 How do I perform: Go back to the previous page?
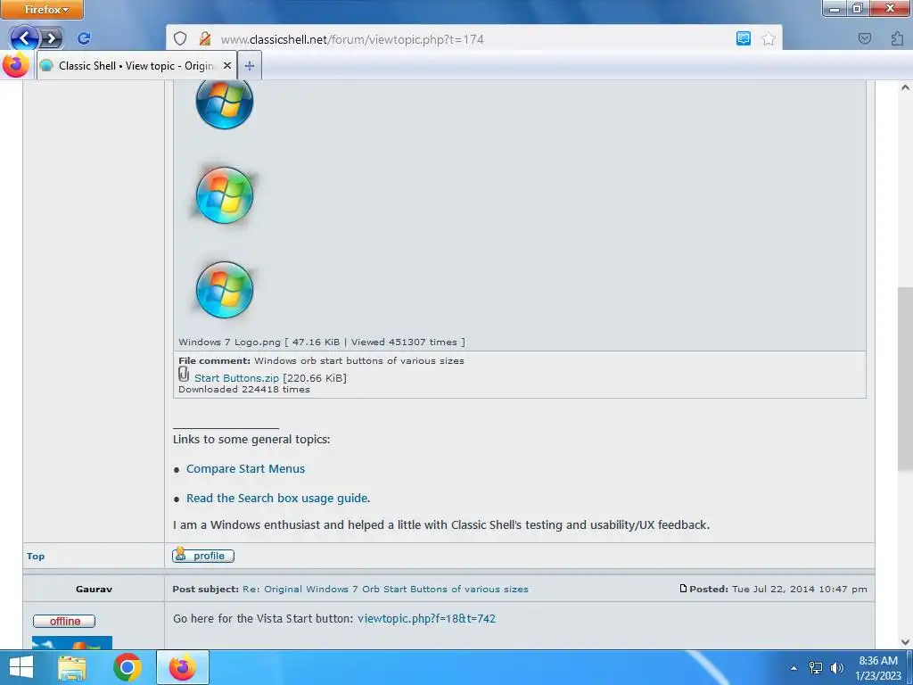click(24, 38)
